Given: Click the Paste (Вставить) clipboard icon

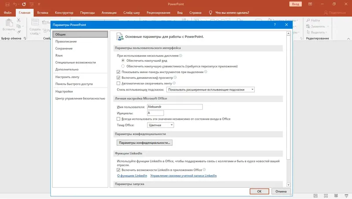Looking at the screenshot, I should [x=9, y=23].
